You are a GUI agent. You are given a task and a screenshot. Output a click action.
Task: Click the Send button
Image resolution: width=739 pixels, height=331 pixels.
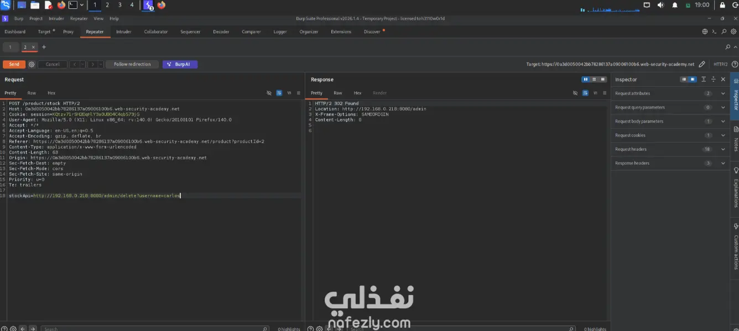[x=14, y=64]
